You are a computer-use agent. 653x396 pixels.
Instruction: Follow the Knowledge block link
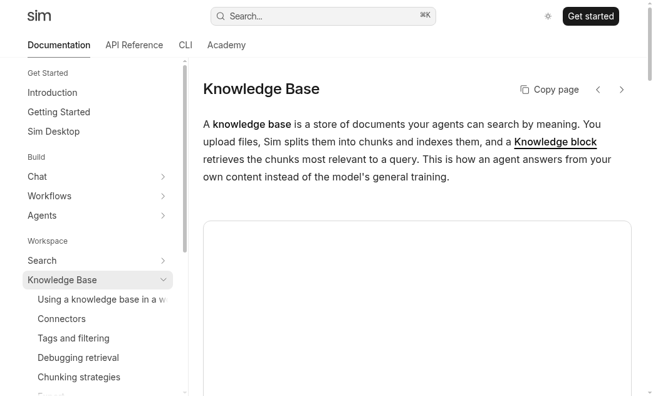coord(555,142)
